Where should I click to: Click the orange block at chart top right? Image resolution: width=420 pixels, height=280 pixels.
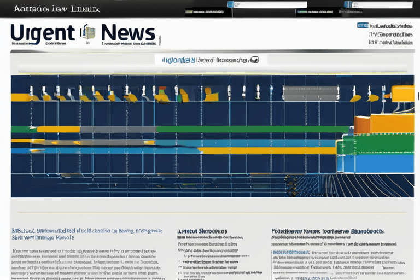pyautogui.click(x=402, y=94)
